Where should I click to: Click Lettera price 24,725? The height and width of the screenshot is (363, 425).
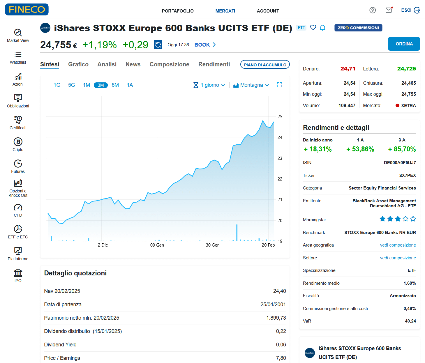click(407, 69)
